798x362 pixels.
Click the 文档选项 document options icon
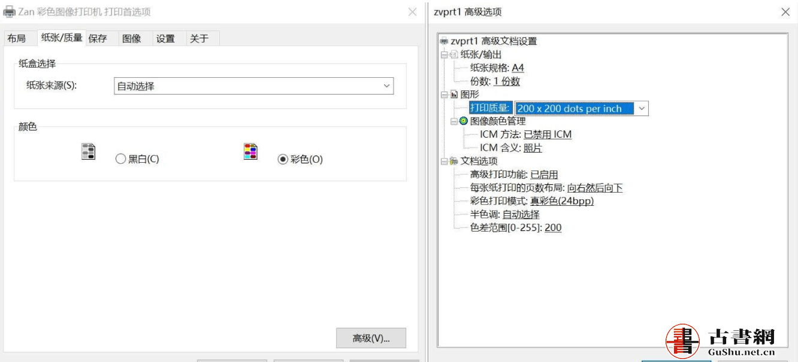pos(454,161)
